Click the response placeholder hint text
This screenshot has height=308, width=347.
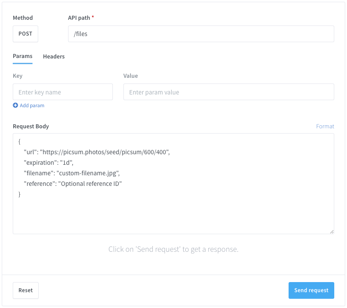[173, 250]
